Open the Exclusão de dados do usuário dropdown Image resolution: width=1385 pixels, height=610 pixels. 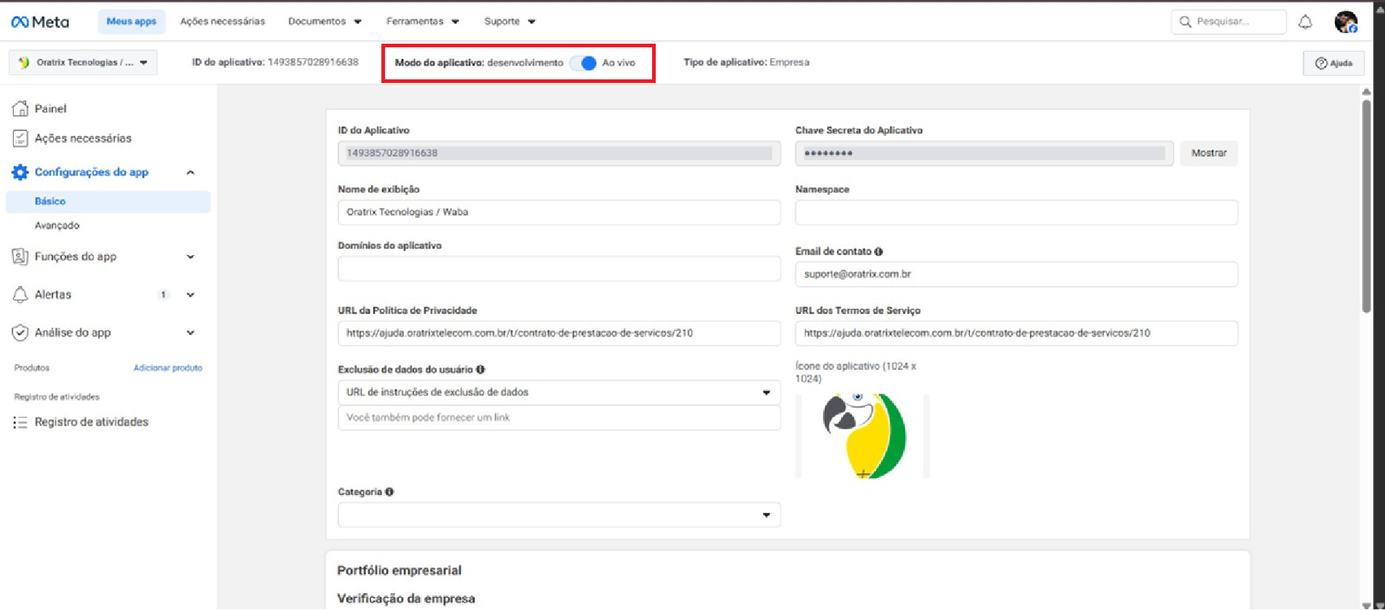tap(558, 392)
